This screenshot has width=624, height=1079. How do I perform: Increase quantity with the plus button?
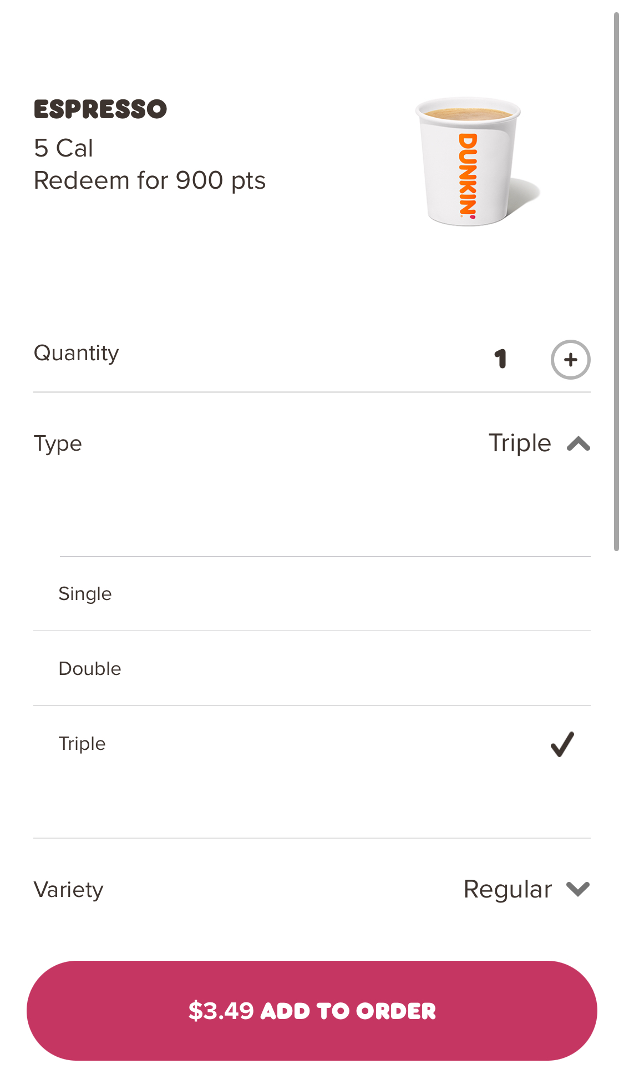coord(570,360)
